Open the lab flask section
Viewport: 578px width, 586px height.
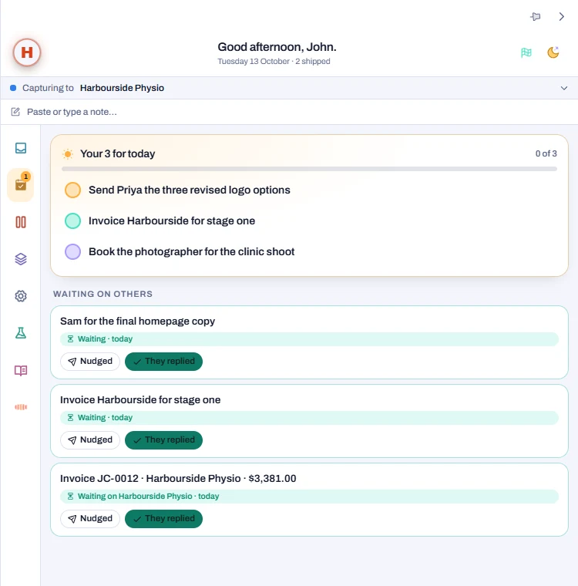point(21,332)
